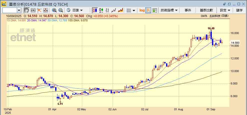Screen dimensions: 247x115
Task: Click the 14.560 current price label
Action: pyautogui.click(x=235, y=43)
